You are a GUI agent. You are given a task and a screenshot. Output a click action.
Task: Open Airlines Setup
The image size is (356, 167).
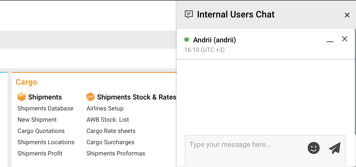pos(105,108)
